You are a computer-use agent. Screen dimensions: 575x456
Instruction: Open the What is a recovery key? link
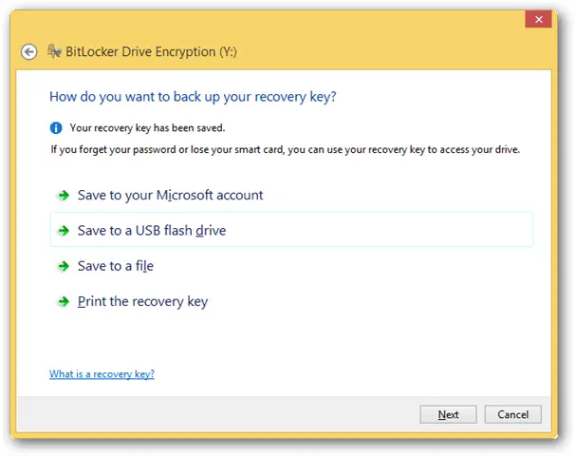pyautogui.click(x=102, y=373)
